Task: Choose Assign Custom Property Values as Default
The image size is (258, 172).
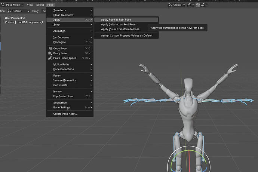Action: point(126,36)
